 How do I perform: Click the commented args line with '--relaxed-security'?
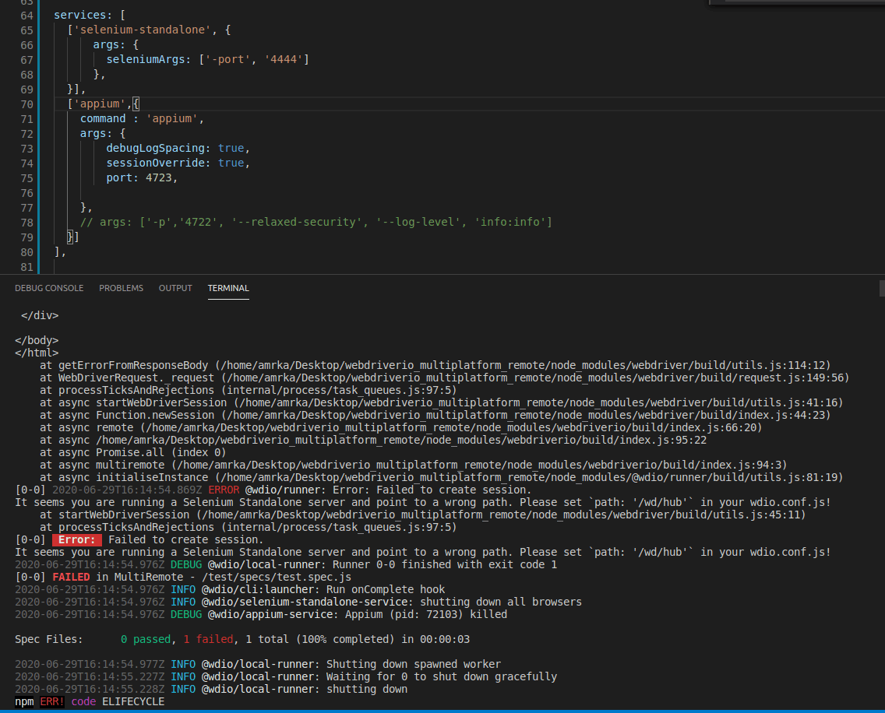(316, 222)
